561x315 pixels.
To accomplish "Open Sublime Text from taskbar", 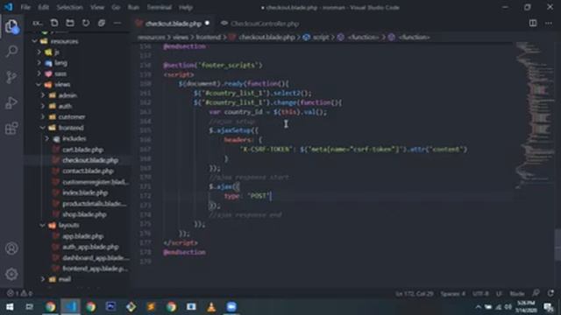I will 151,307.
